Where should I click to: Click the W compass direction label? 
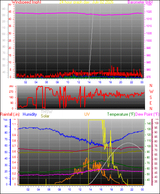tap(151, 92)
